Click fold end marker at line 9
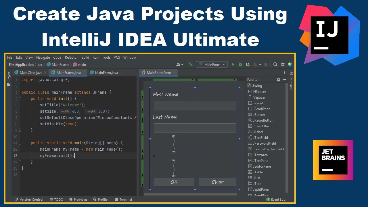This screenshot has height=207, width=368. pyautogui.click(x=20, y=130)
